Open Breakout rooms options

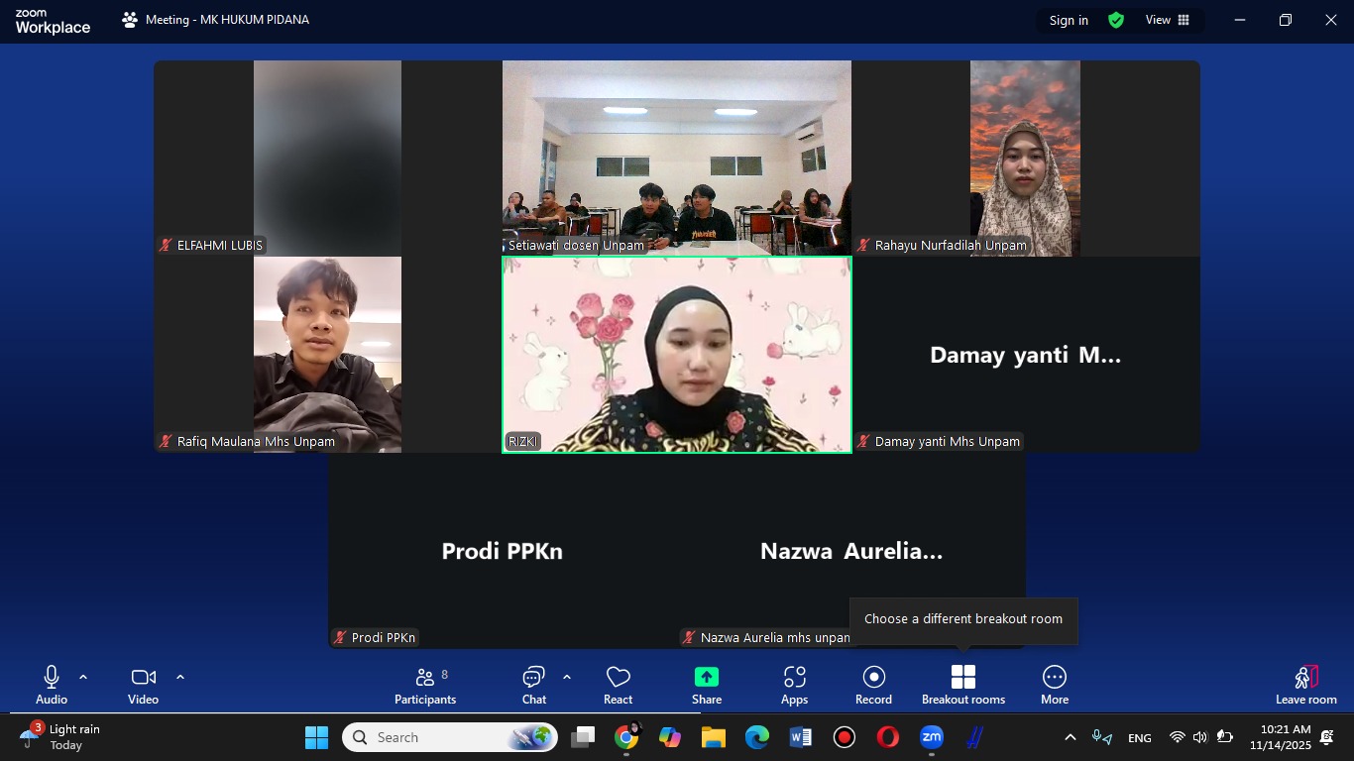962,685
